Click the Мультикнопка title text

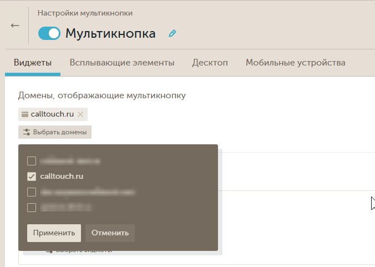(110, 34)
